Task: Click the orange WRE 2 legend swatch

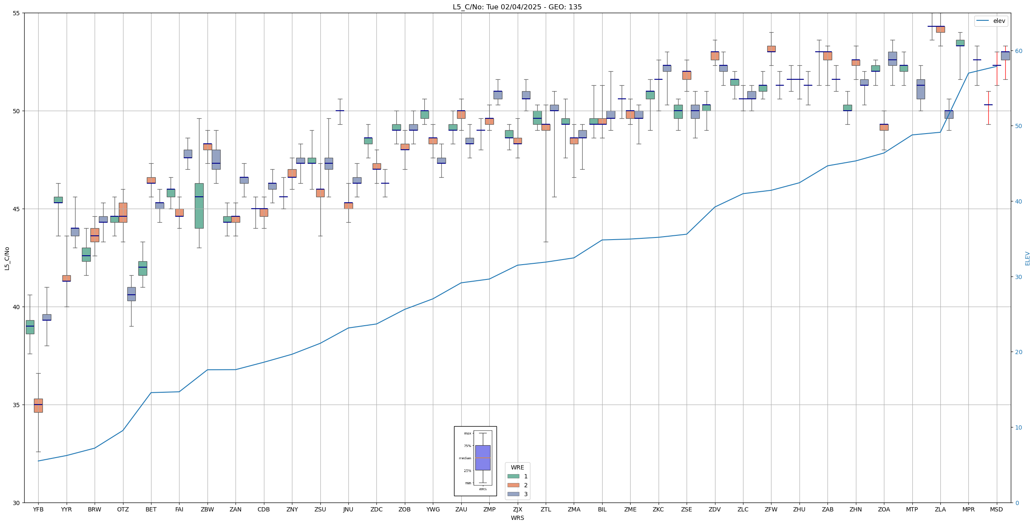Action: [x=513, y=485]
